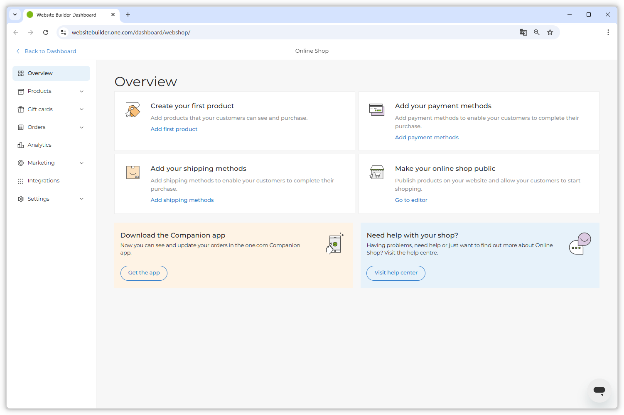Select the Marketing target icon
The height and width of the screenshot is (415, 624).
tap(21, 163)
